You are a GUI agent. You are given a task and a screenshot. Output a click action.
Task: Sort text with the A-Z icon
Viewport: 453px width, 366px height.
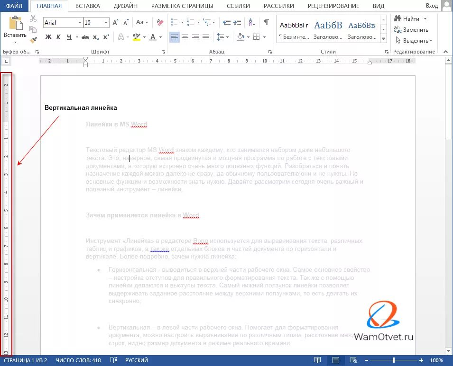click(x=252, y=22)
